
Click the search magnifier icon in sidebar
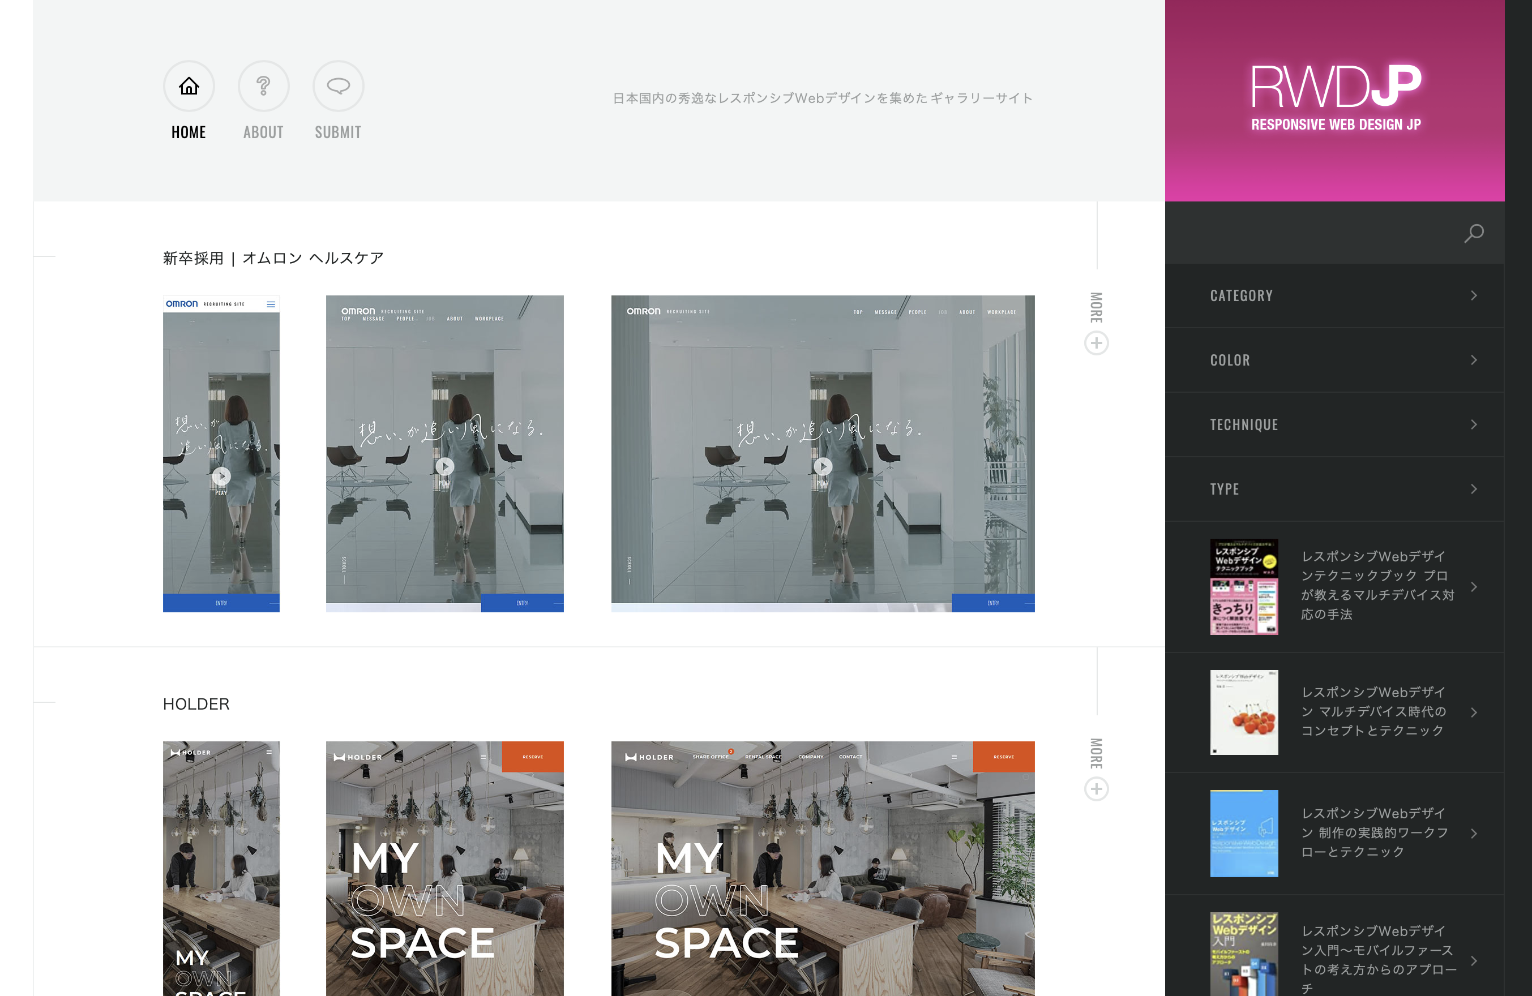tap(1474, 233)
